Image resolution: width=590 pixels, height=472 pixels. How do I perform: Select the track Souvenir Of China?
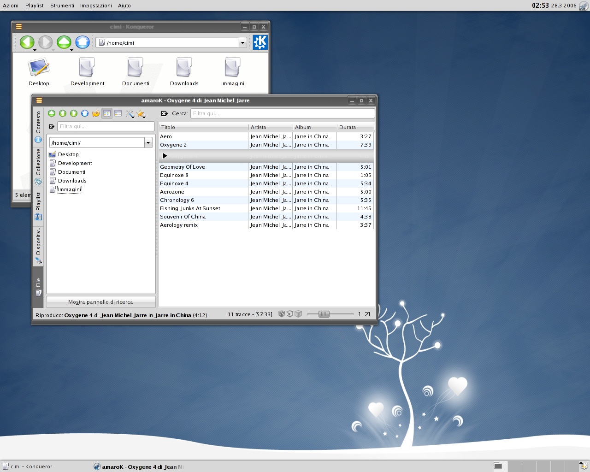coord(265,217)
